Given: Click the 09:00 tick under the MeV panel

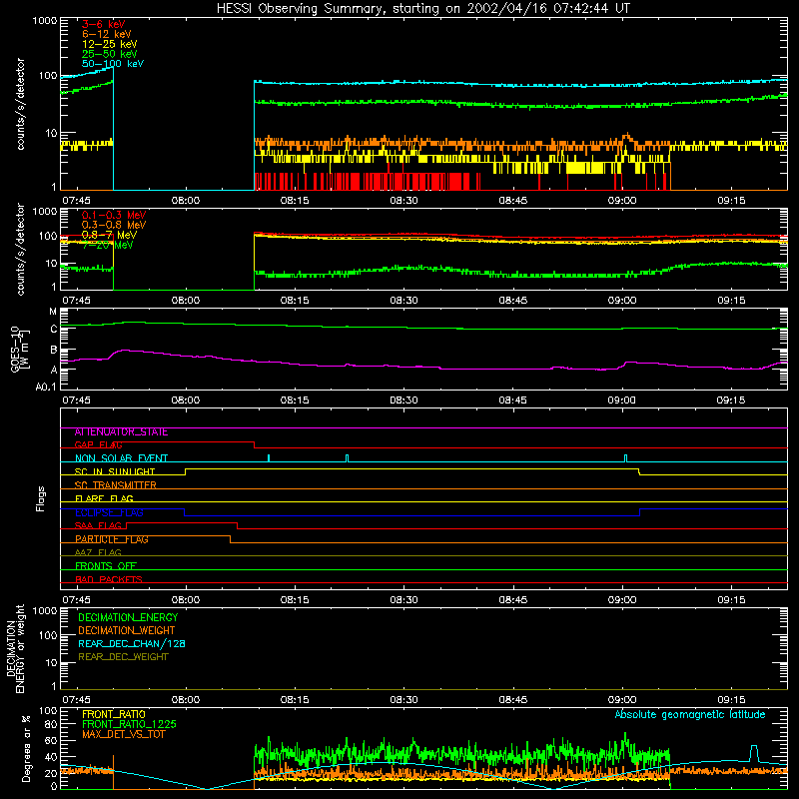Looking at the screenshot, I should point(621,301).
